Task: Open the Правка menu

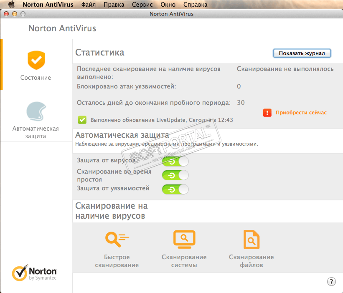Action: click(x=114, y=5)
